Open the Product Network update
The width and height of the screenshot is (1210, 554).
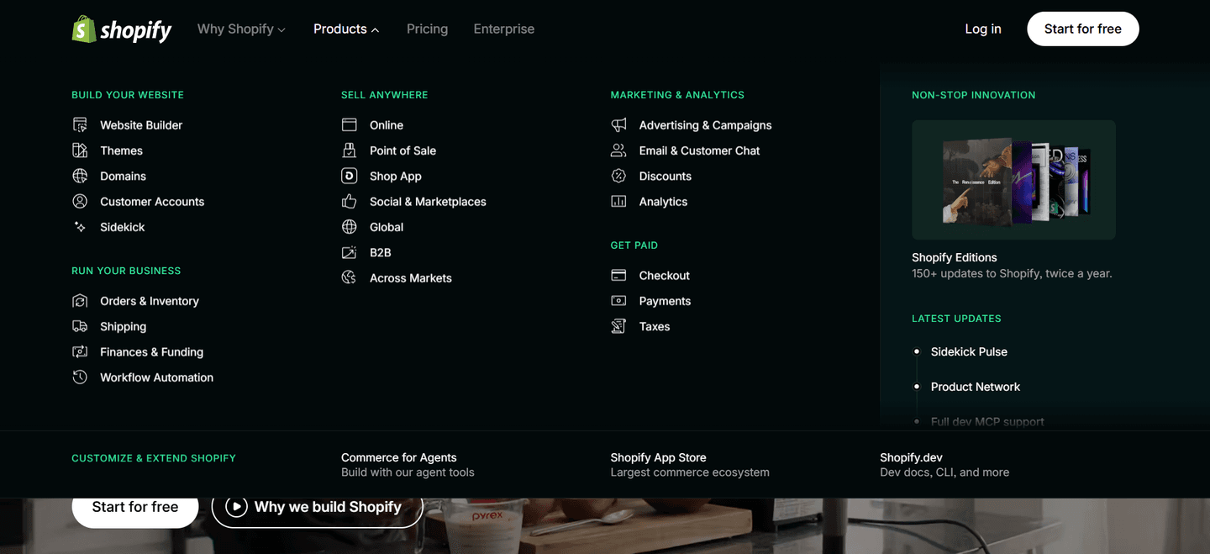coord(976,387)
